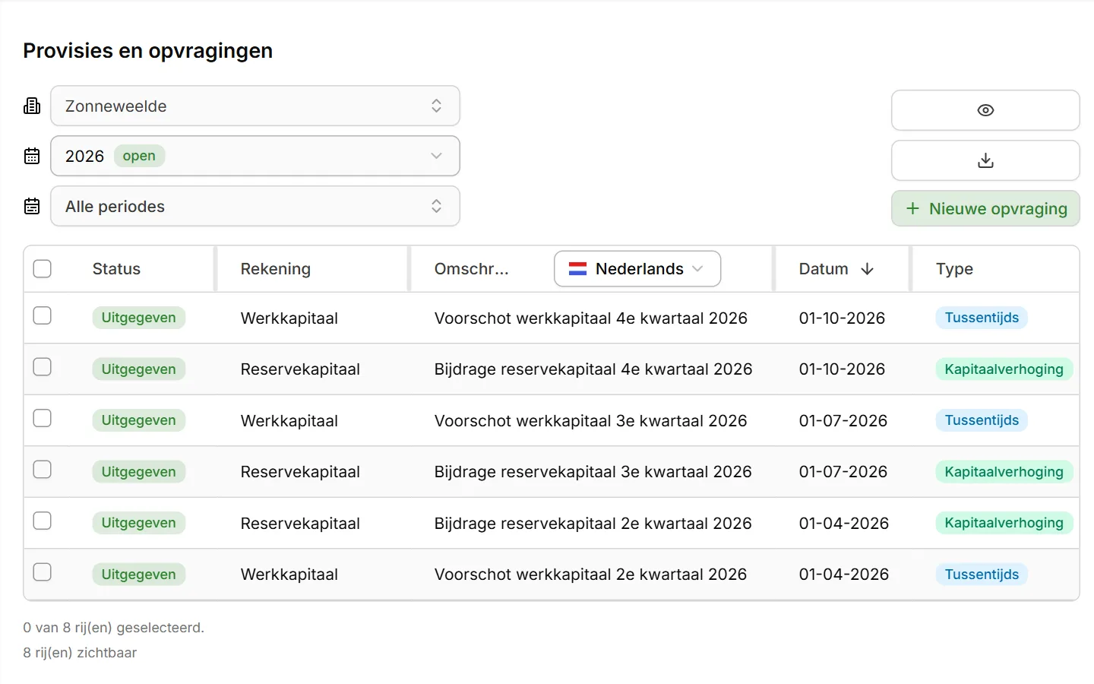Screen dimensions: 1094x684
Task: Click the calendar icon beside year 2026
Action: click(x=32, y=156)
